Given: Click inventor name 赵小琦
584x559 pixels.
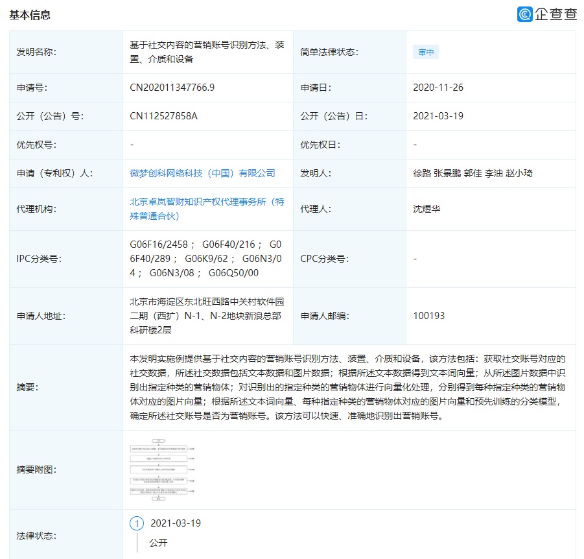Looking at the screenshot, I should click(x=519, y=173).
